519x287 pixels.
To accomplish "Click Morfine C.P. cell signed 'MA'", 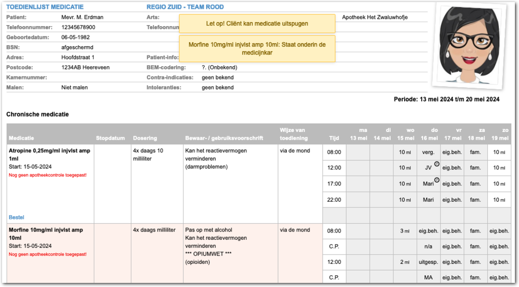I will (x=428, y=278).
